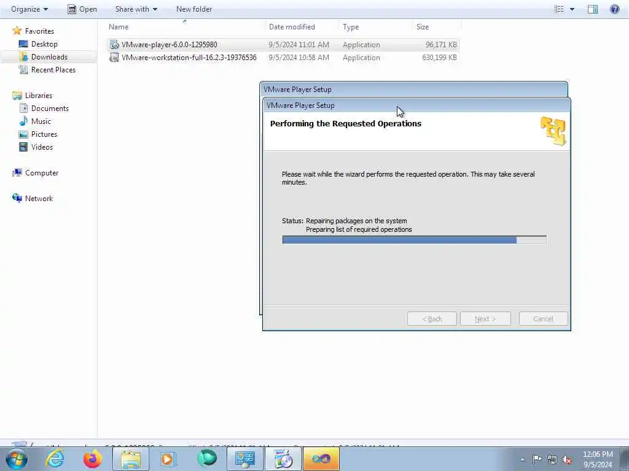629x471 pixels.
Task: Click the VMware-player installer file icon
Action: pos(114,44)
